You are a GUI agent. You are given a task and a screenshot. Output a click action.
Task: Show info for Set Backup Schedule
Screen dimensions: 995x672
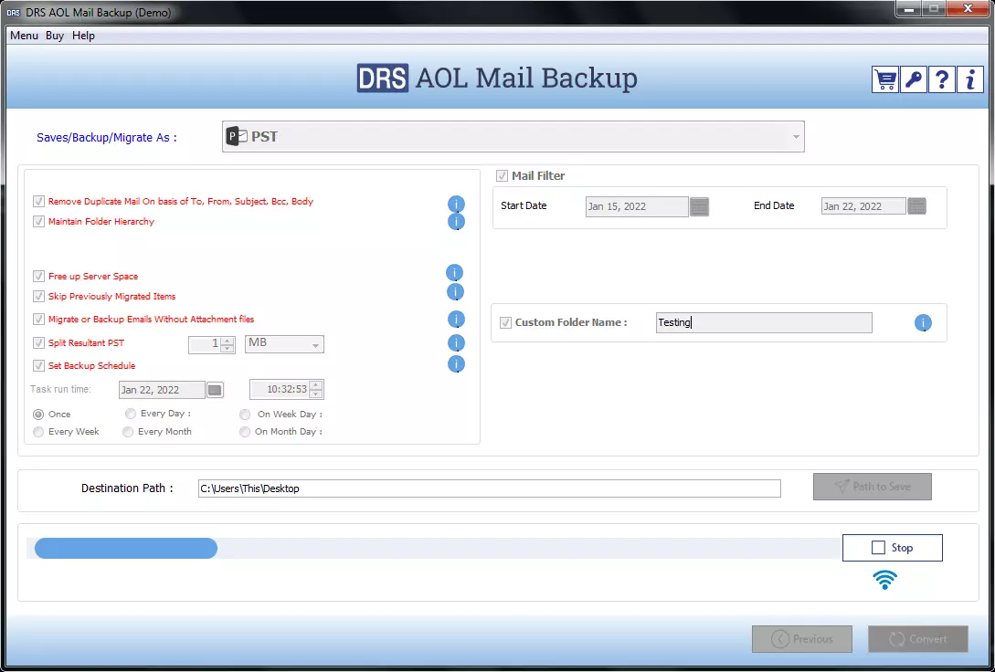[x=456, y=364]
